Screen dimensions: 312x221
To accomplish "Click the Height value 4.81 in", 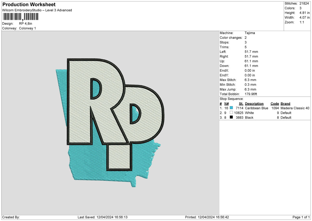I will pos(304,13).
